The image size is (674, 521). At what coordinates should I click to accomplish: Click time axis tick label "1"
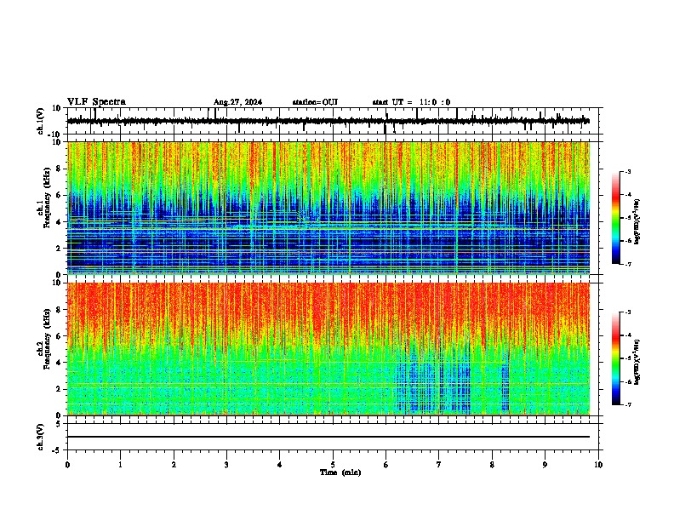(x=120, y=465)
